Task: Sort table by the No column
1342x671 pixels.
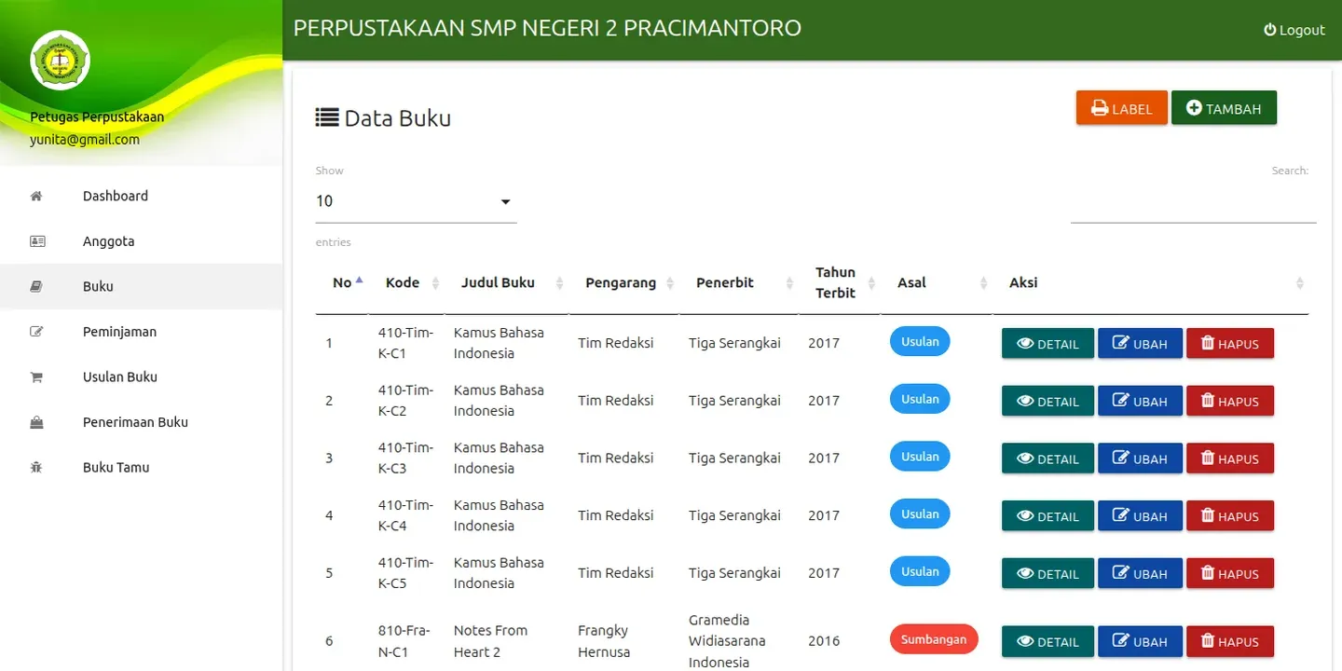Action: pyautogui.click(x=343, y=282)
